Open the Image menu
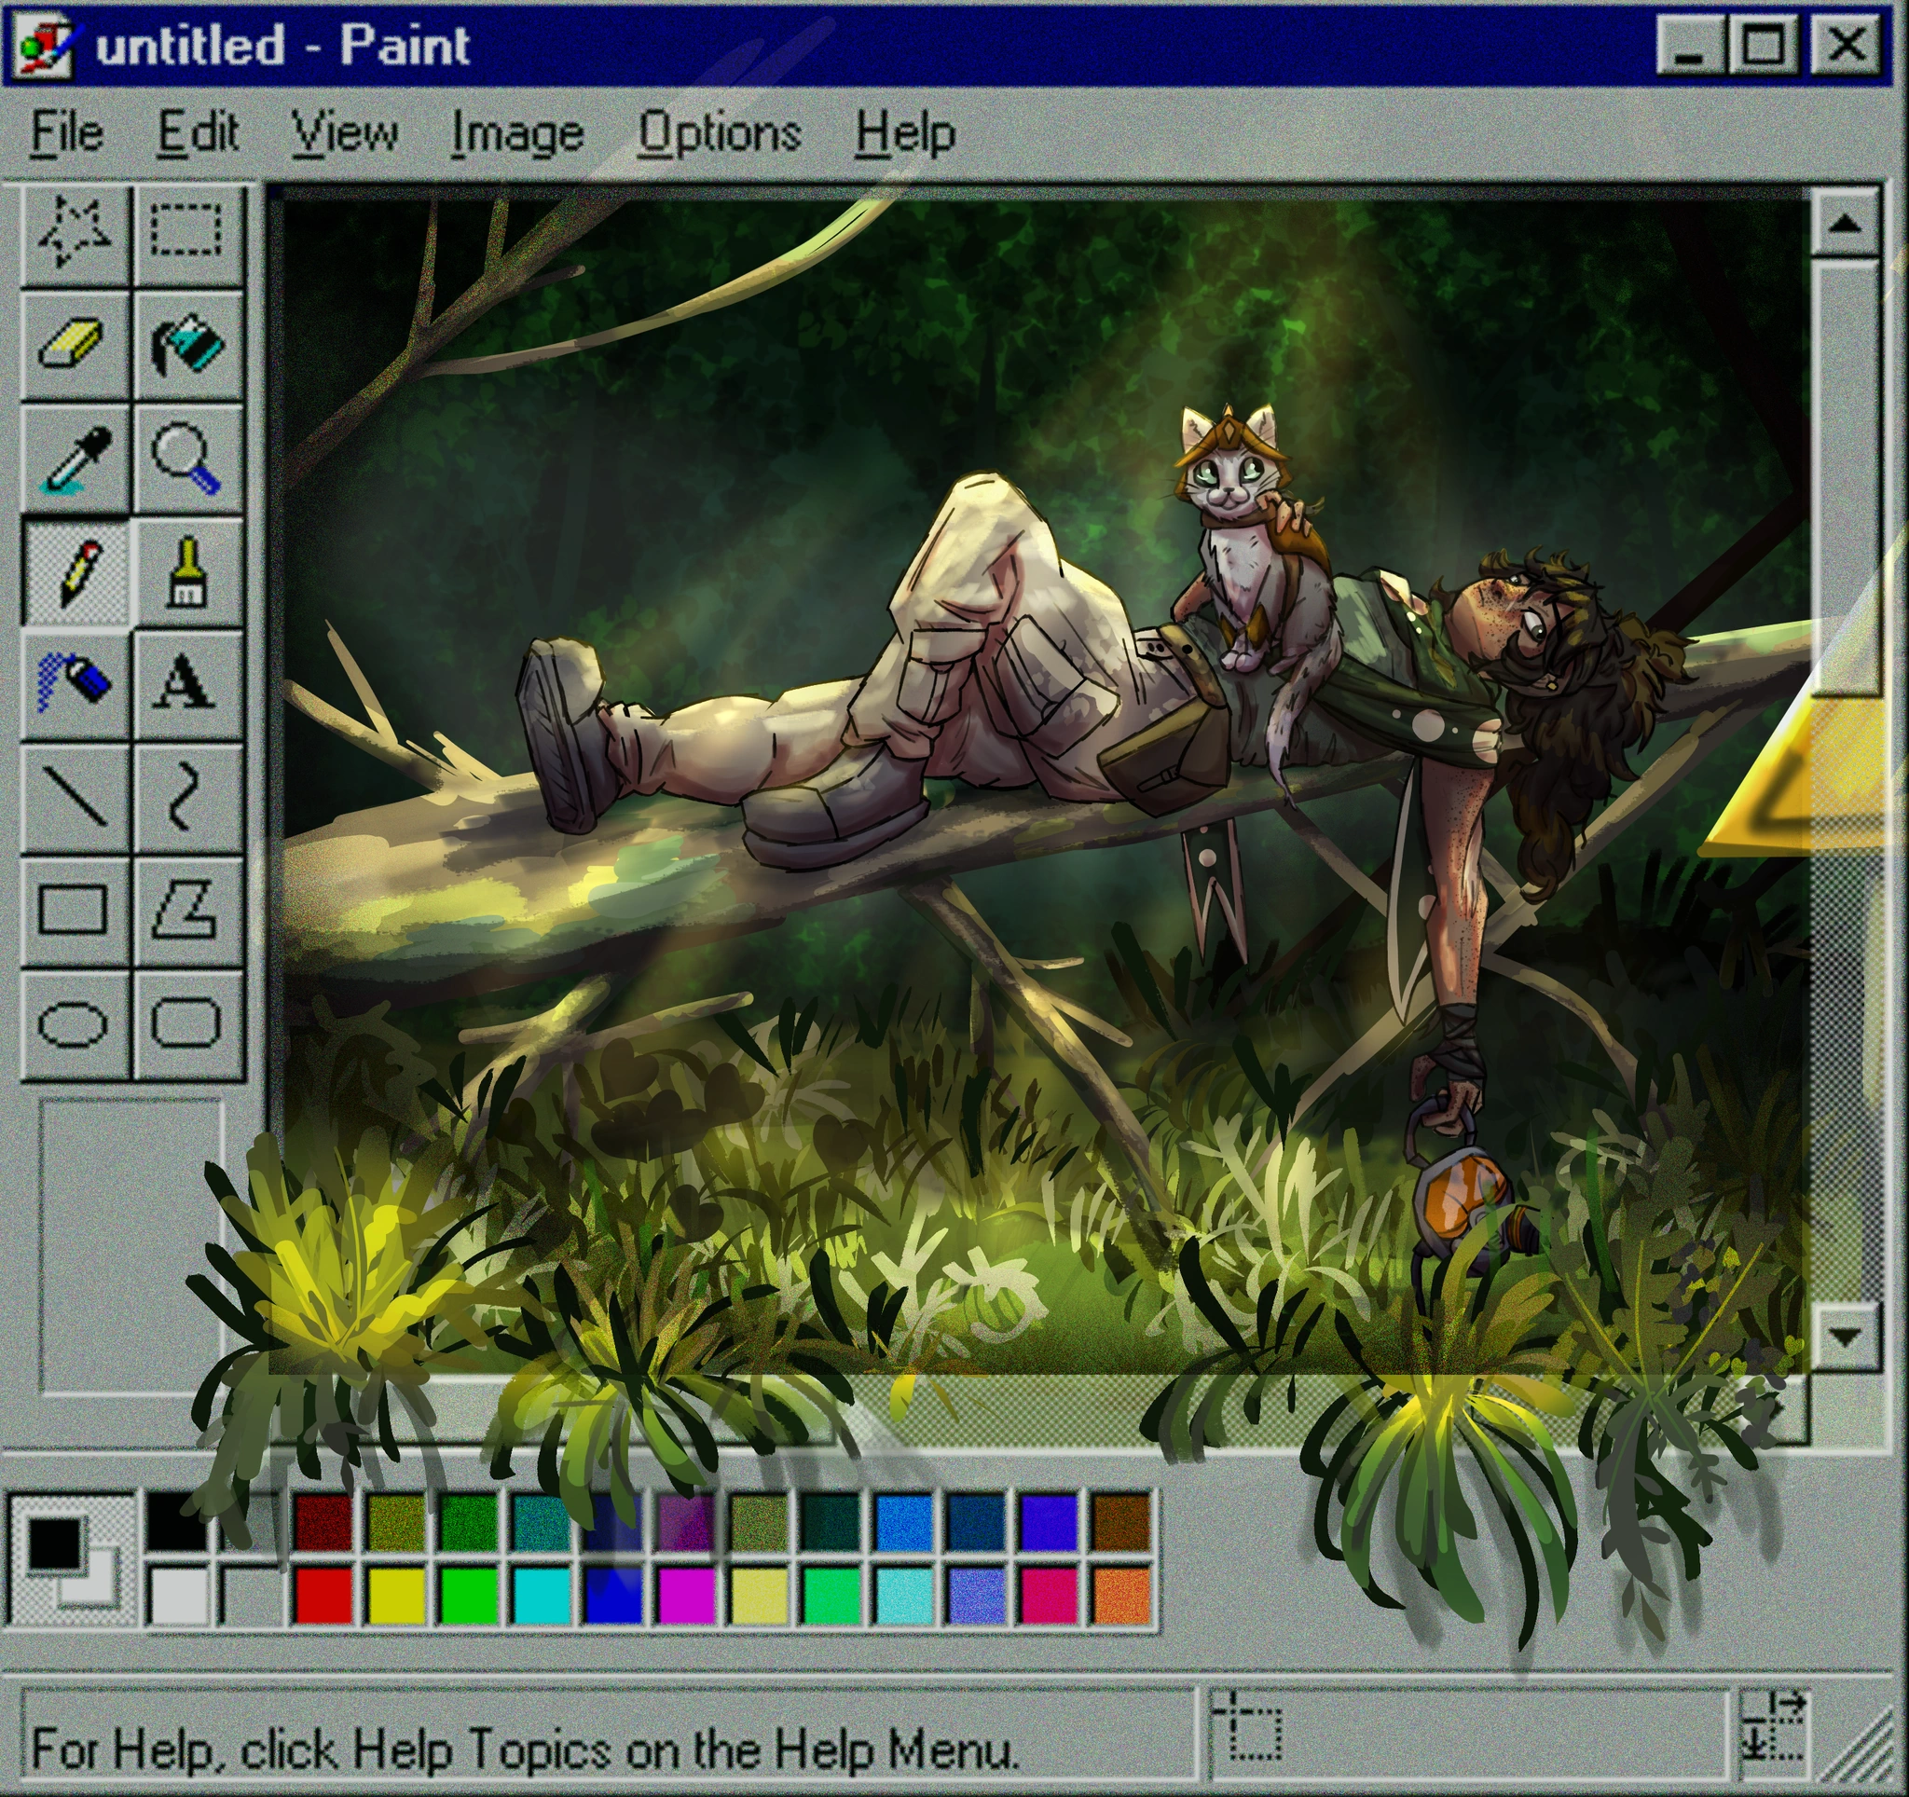Viewport: 1909px width, 1797px height. (x=517, y=134)
